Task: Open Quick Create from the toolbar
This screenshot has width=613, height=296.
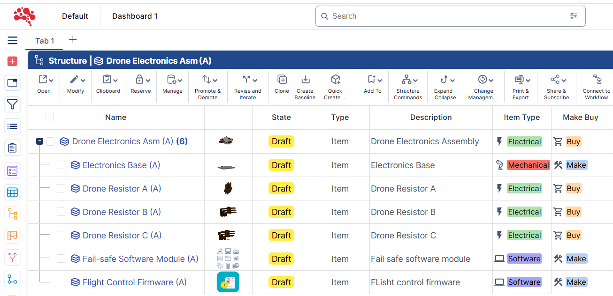Action: pos(335,80)
